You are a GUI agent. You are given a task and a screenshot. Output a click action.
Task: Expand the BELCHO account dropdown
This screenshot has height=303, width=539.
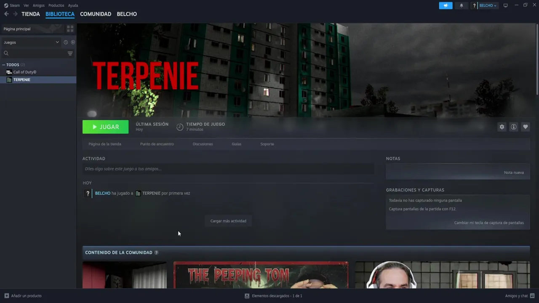point(488,5)
